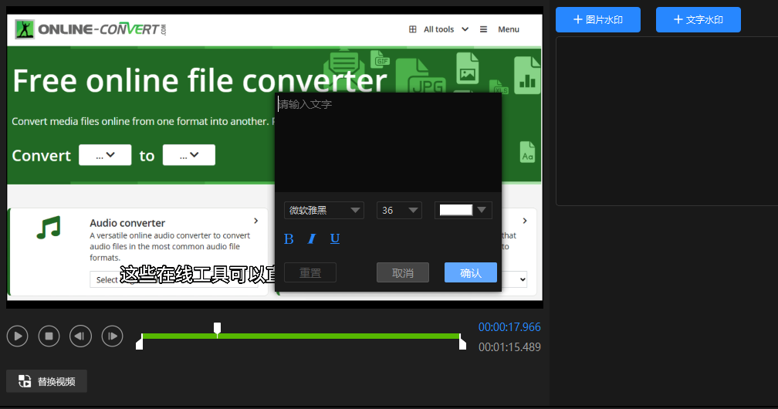Expand the All tools chevron in preview
778x409 pixels.
tap(465, 29)
